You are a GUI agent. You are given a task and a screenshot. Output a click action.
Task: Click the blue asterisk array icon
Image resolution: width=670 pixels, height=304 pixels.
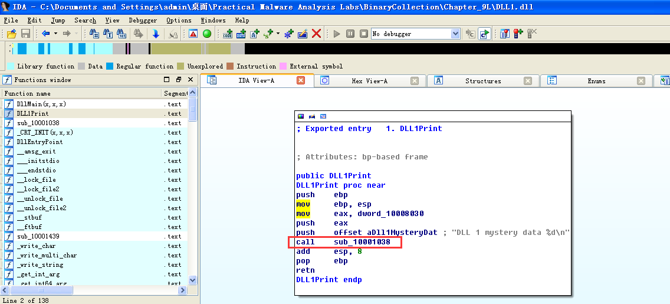[289, 33]
